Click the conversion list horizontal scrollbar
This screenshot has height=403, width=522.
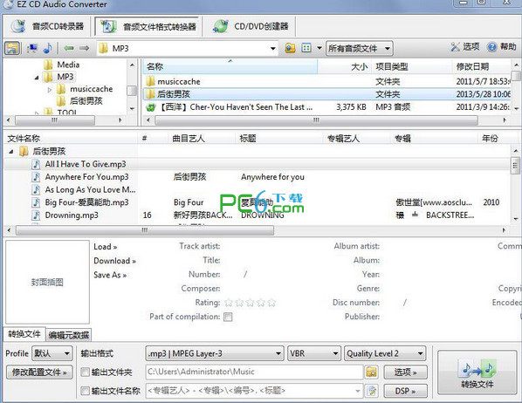(x=145, y=230)
